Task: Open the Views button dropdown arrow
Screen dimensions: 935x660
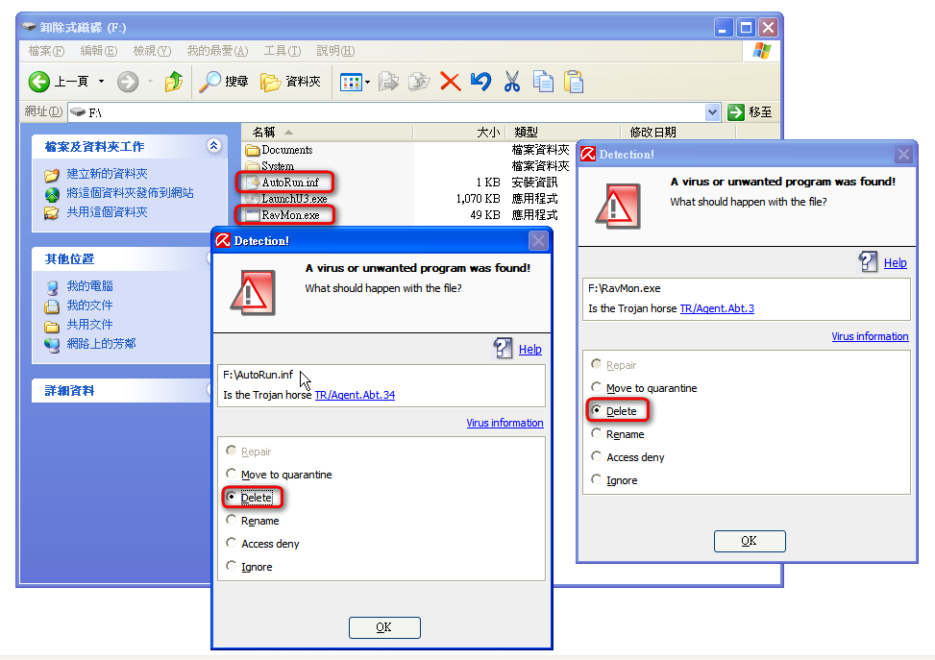Action: point(367,83)
